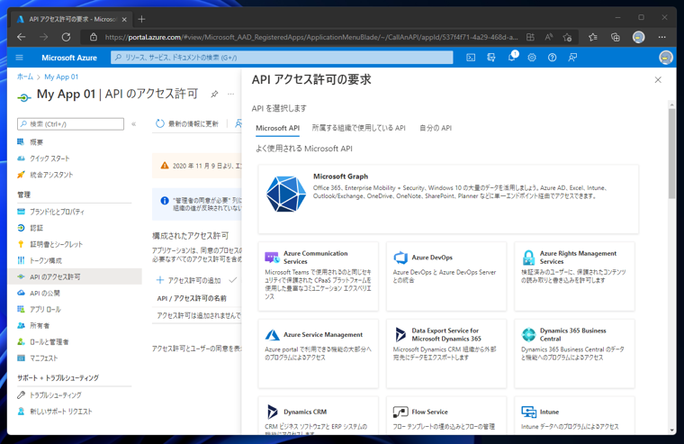
Task: Select the Flow Service API card
Action: pos(446,415)
